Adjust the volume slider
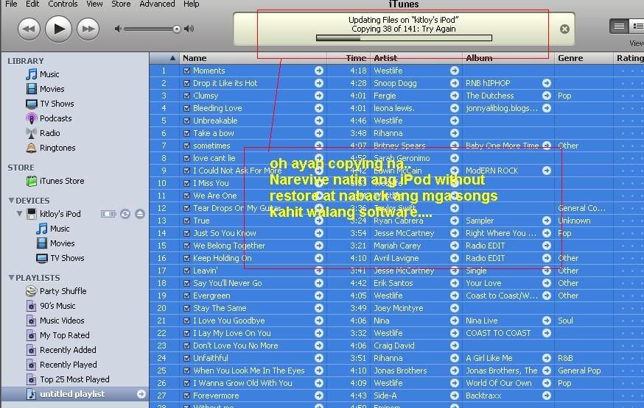644x408 pixels. pyautogui.click(x=176, y=29)
